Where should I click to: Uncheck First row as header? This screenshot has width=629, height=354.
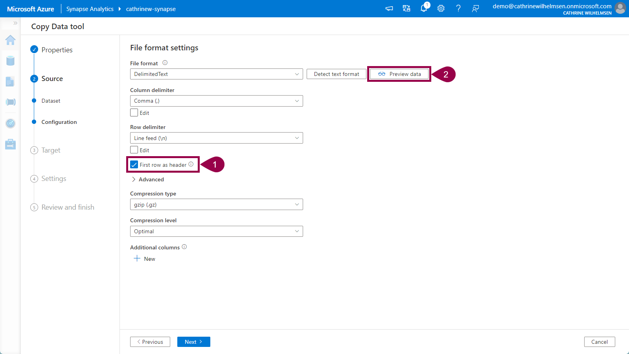click(134, 165)
